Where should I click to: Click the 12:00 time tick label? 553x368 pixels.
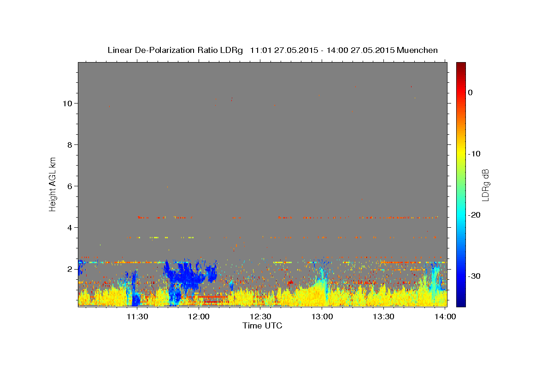point(199,316)
